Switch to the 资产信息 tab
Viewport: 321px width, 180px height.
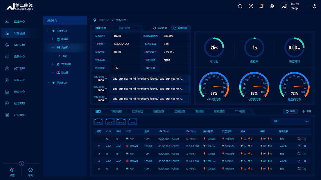pyautogui.click(x=124, y=28)
